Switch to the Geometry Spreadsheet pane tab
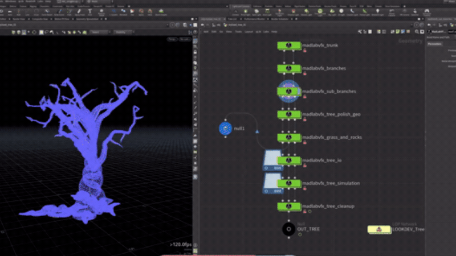Viewport: 456px width, 256px height. click(87, 19)
